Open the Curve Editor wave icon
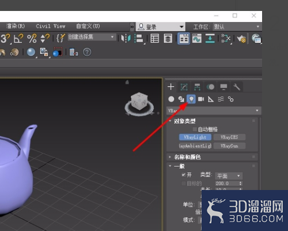 click(197, 38)
